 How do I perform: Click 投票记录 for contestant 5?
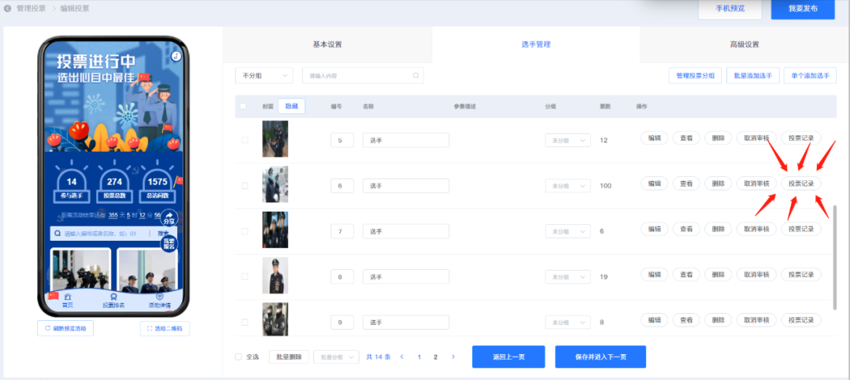tap(800, 138)
